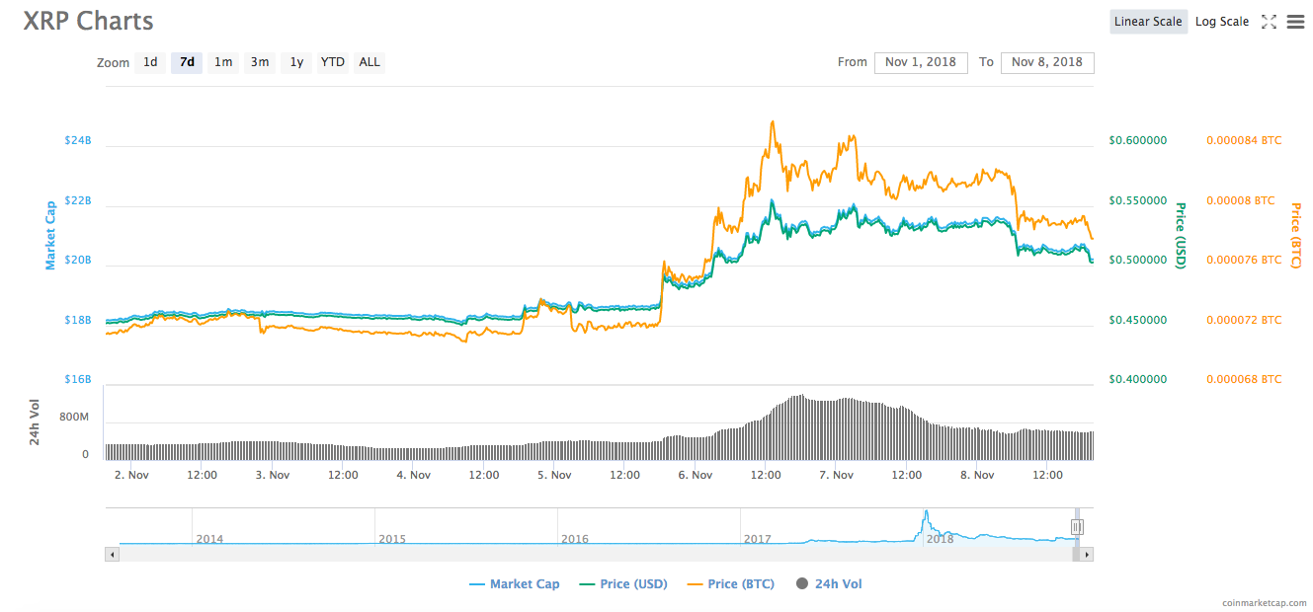Click the $0.600000 USD axis label

(x=1137, y=140)
